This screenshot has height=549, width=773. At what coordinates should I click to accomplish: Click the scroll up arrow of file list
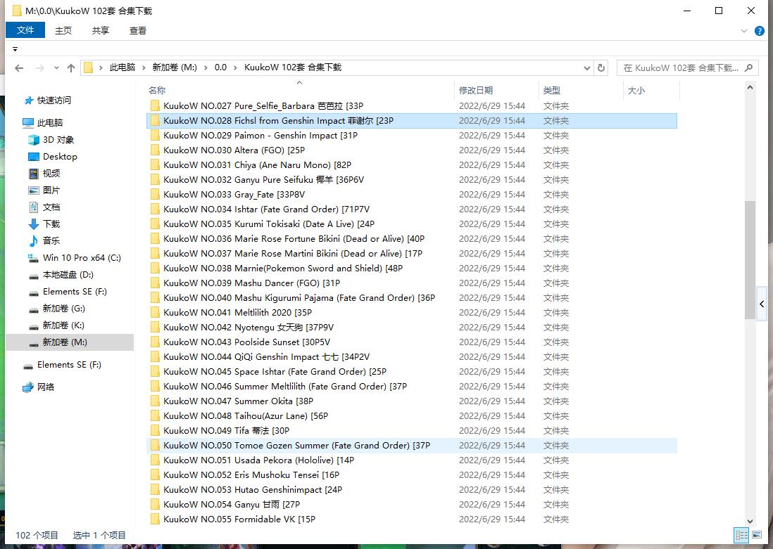coord(750,88)
